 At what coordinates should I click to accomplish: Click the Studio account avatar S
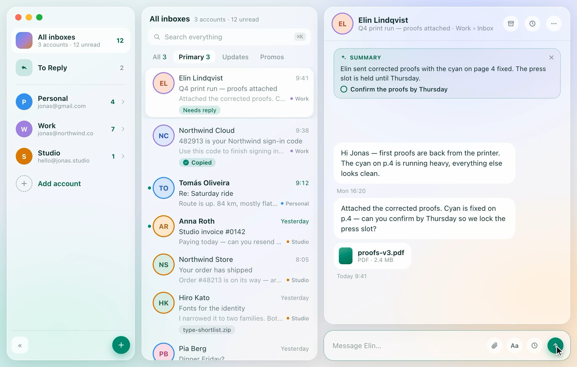pyautogui.click(x=24, y=156)
